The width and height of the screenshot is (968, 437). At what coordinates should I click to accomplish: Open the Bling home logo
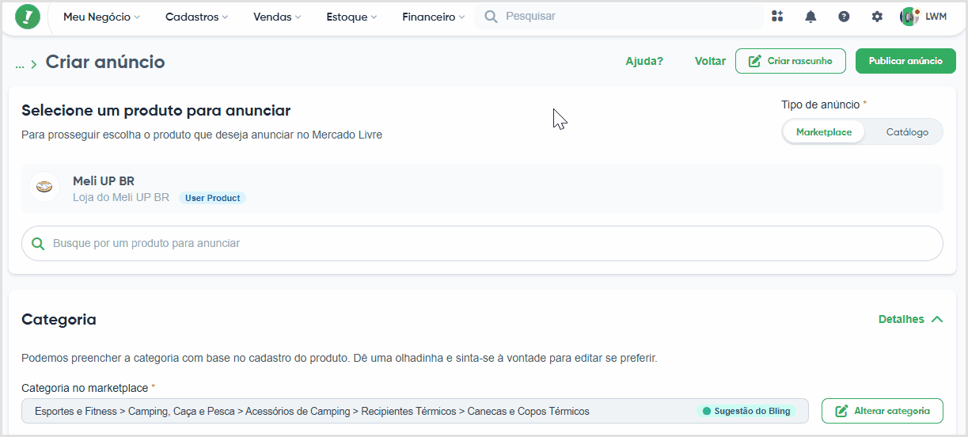(28, 17)
